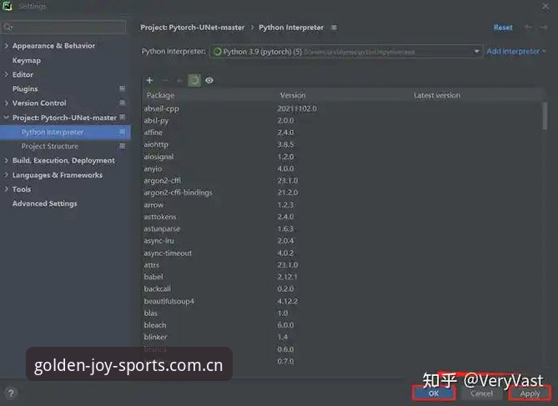The height and width of the screenshot is (406, 558).
Task: Click the OK button
Action: (434, 393)
